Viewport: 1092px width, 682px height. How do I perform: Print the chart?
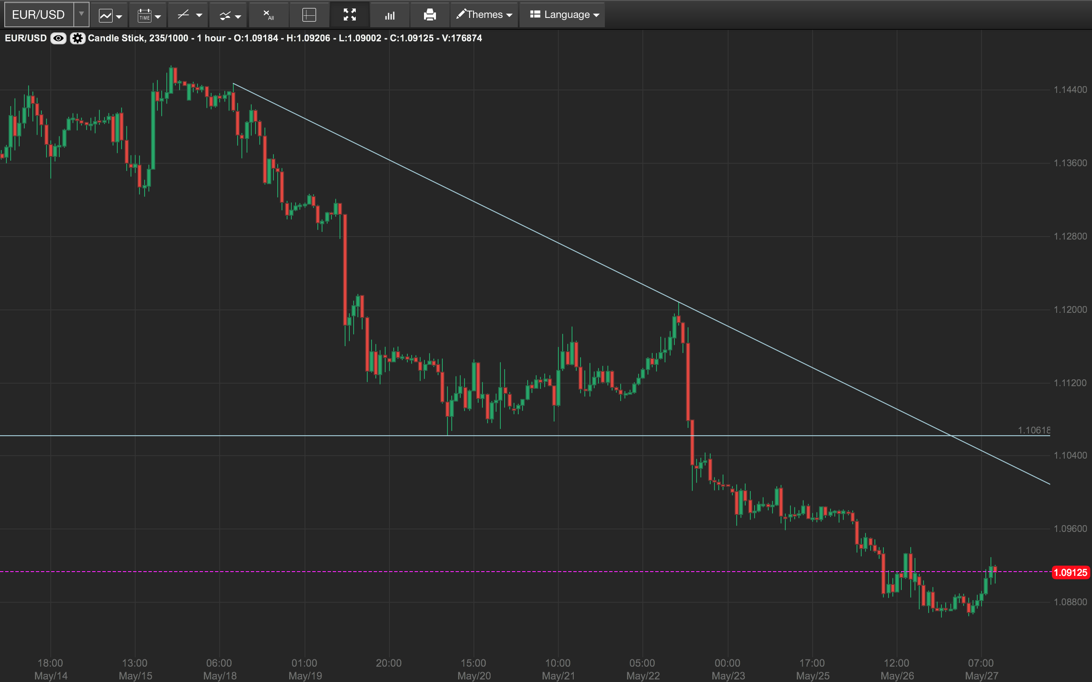430,15
